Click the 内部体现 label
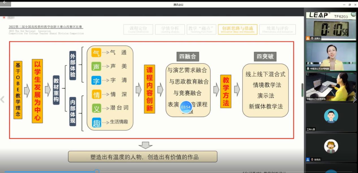The width and height of the screenshot is (358, 173). (73, 111)
